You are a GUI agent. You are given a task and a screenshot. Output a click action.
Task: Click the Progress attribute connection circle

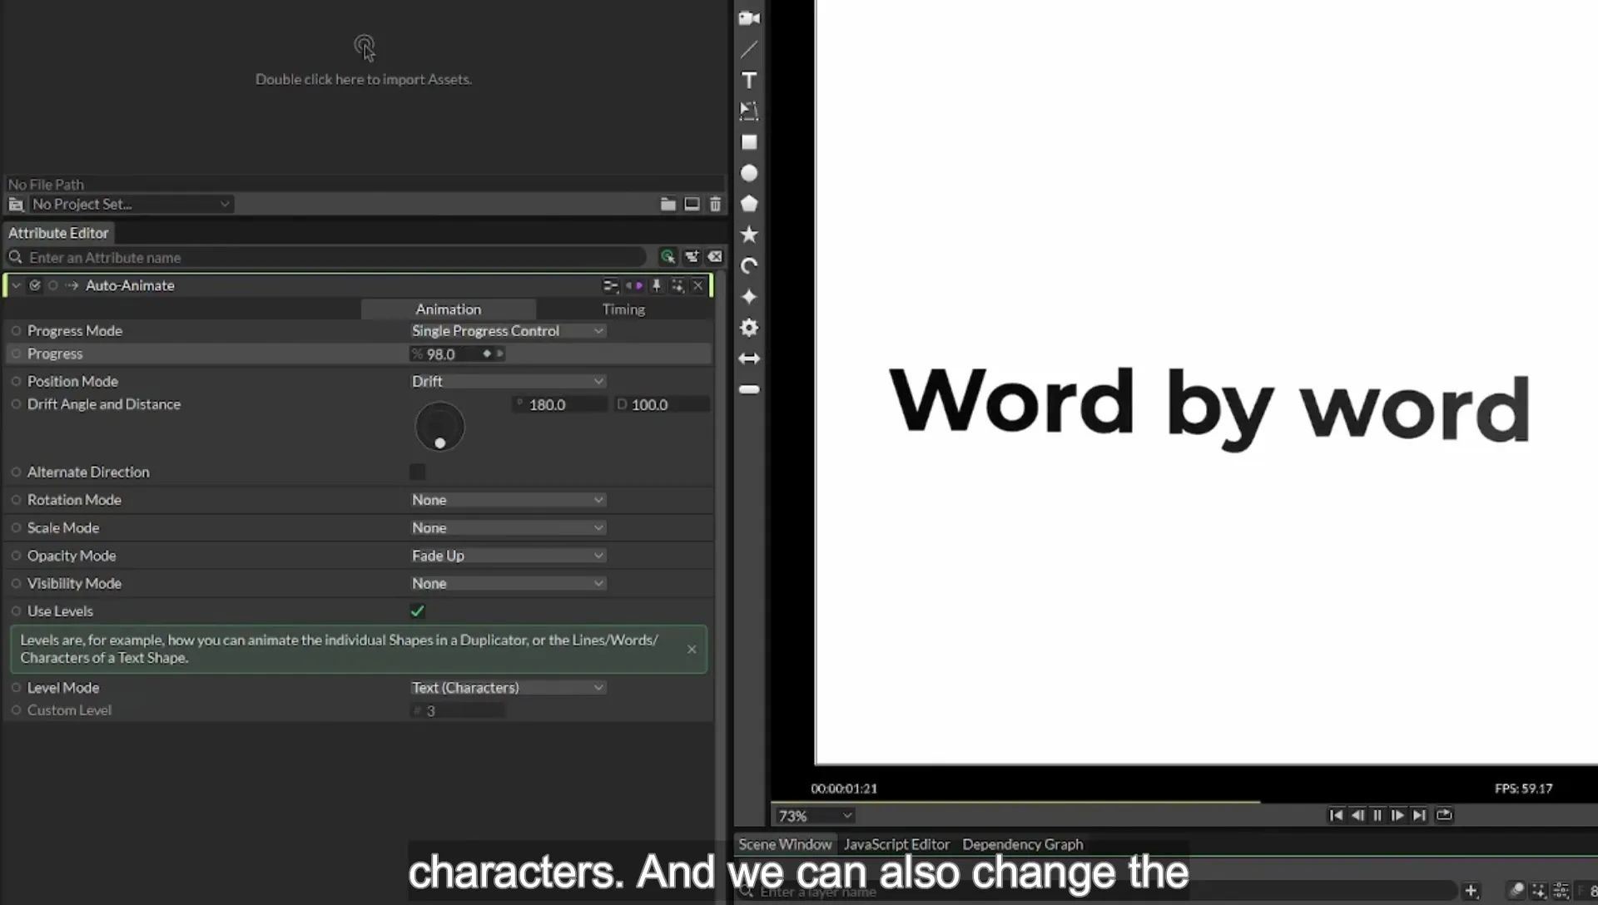point(16,354)
